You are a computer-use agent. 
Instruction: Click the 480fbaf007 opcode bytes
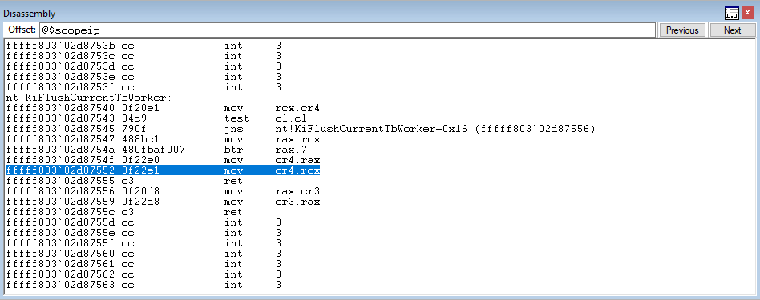click(154, 150)
